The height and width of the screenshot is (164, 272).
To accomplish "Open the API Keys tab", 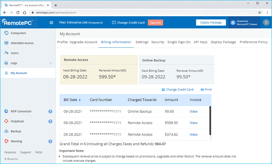I will [x=201, y=42].
